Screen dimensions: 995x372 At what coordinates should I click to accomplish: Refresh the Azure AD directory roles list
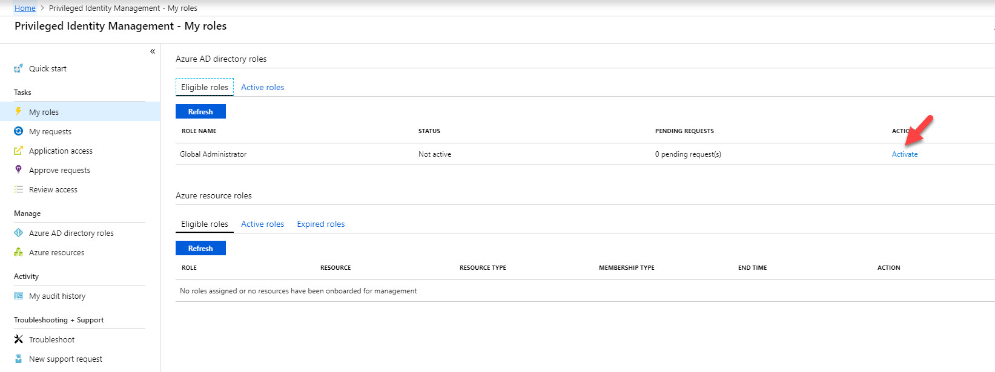point(200,111)
